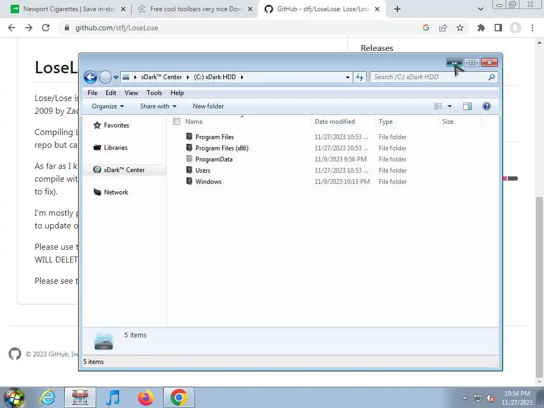The width and height of the screenshot is (544, 408).
Task: Sort by the Name column header
Action: click(194, 122)
